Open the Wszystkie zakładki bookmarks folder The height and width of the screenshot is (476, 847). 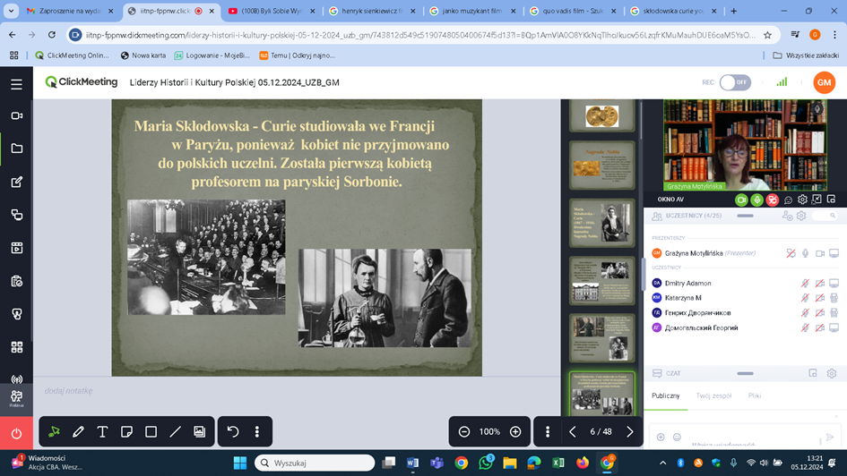pos(806,55)
